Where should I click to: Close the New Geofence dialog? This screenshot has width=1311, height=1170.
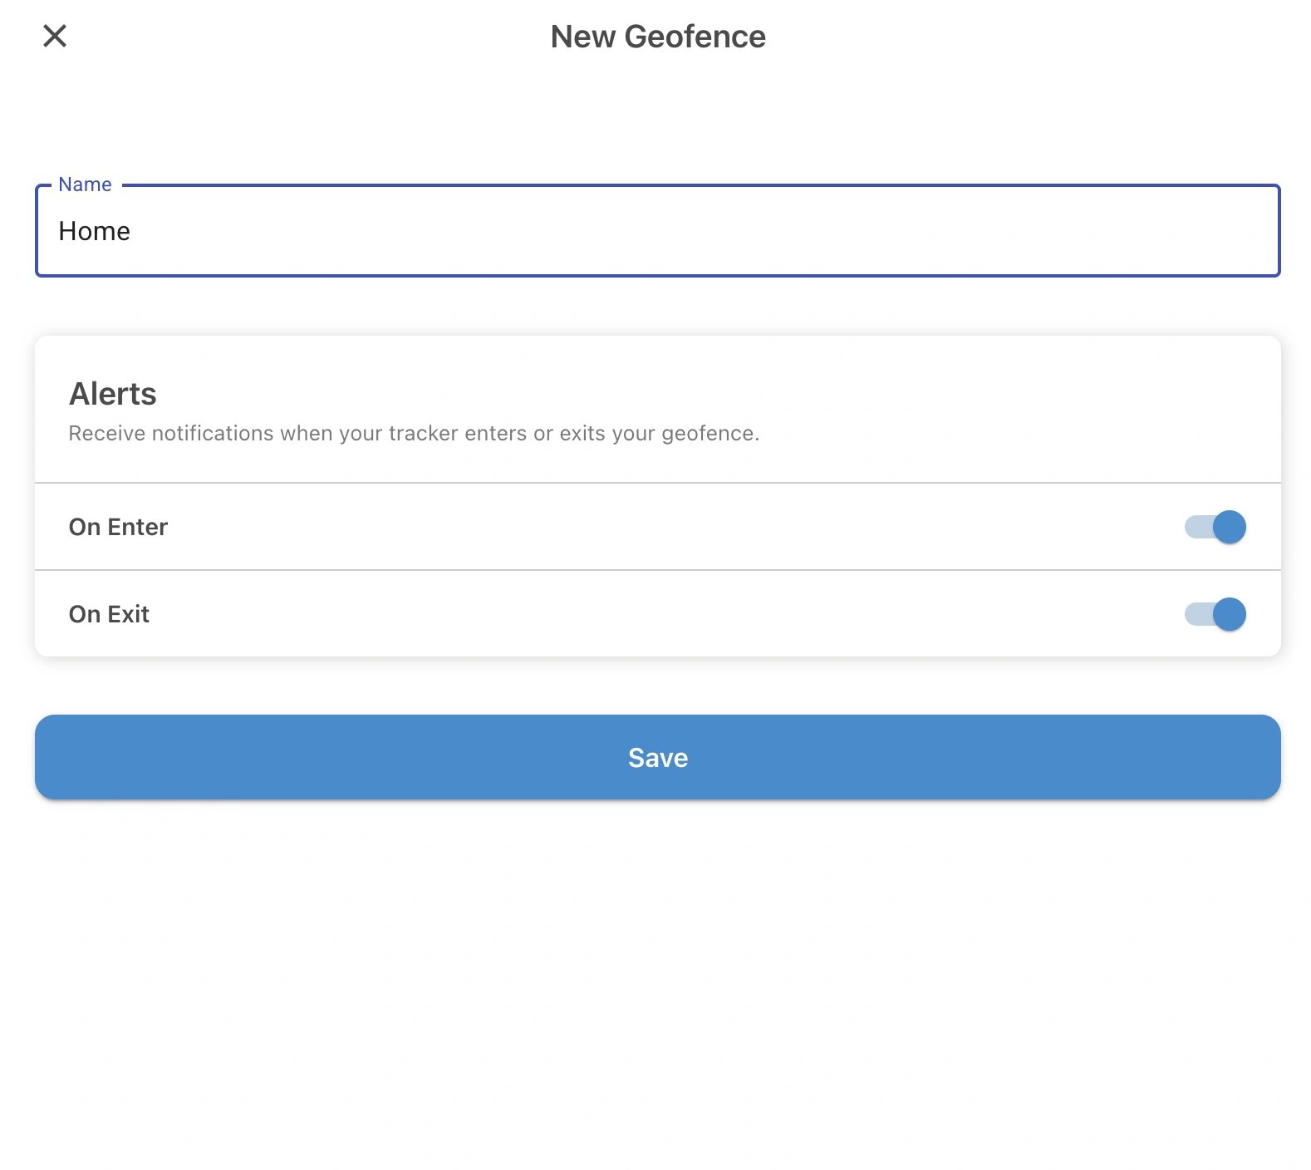point(55,36)
